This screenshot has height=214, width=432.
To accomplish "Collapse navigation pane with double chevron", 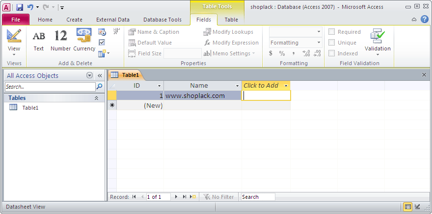I will (100, 75).
